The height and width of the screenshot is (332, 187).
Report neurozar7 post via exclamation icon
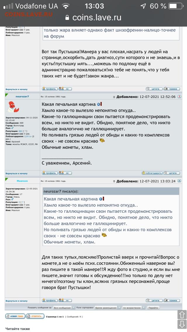179,96
